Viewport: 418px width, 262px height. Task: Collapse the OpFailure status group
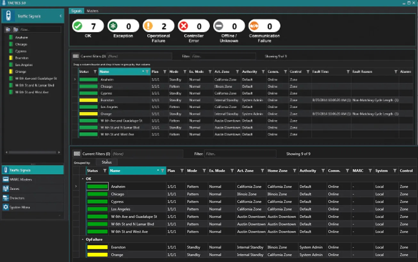point(82,239)
